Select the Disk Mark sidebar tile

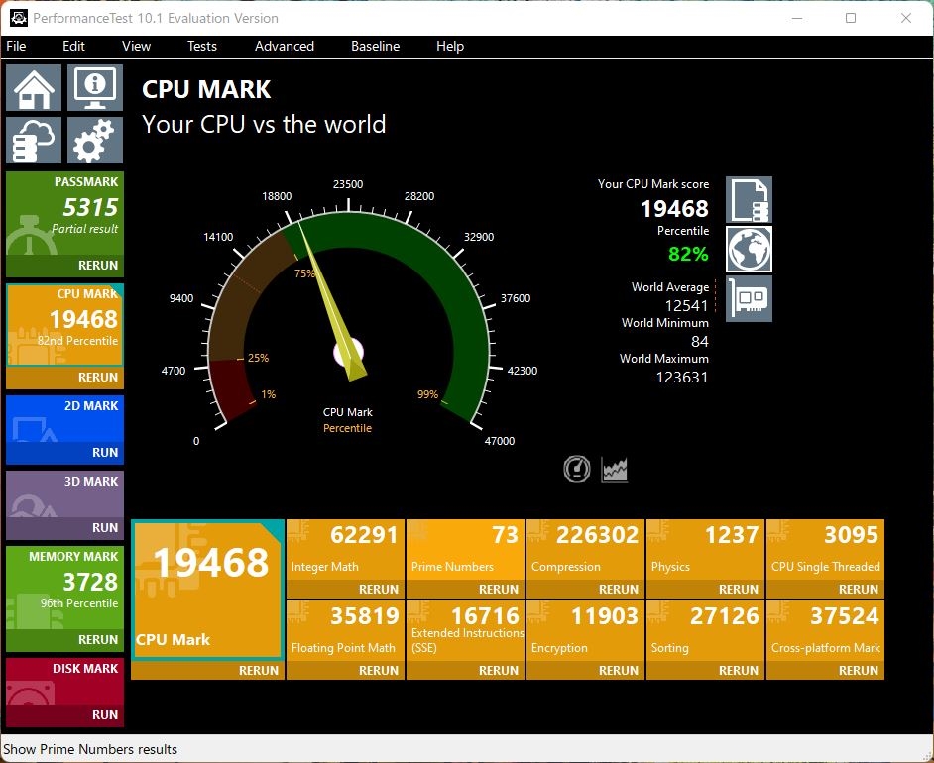(x=64, y=682)
